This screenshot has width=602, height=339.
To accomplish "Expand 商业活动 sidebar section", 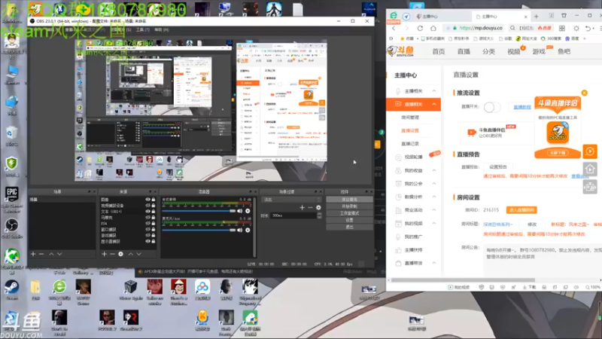I will pos(434,210).
